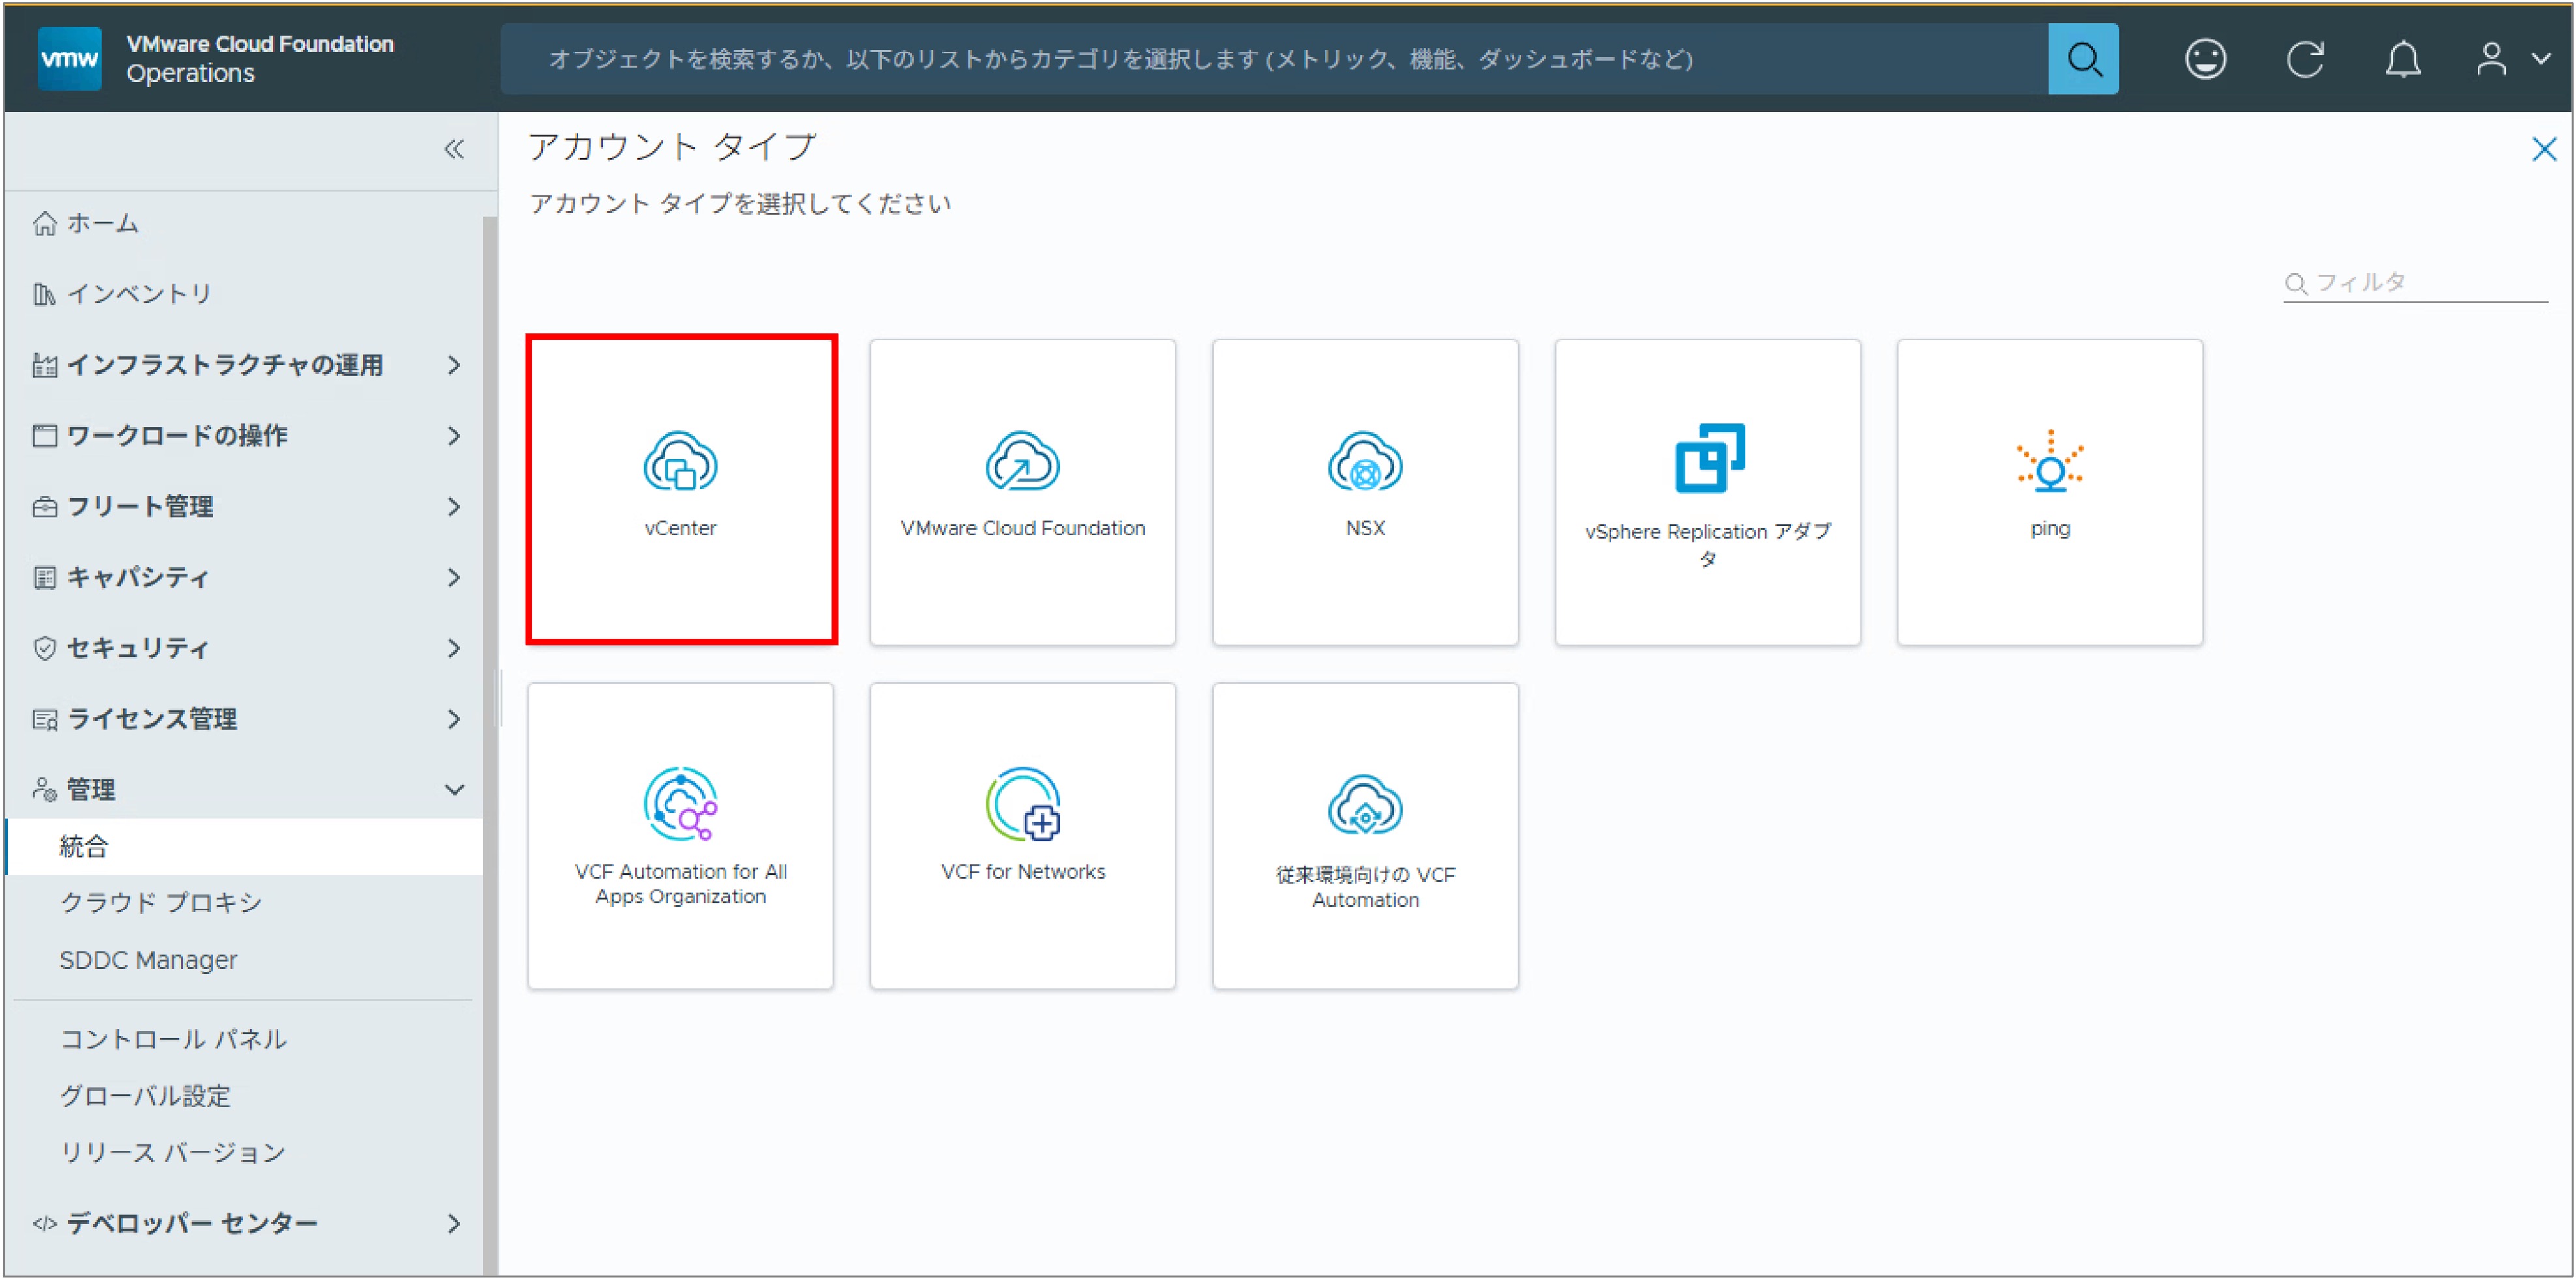The height and width of the screenshot is (1279, 2576).
Task: Select the ping account type
Action: [x=2050, y=492]
